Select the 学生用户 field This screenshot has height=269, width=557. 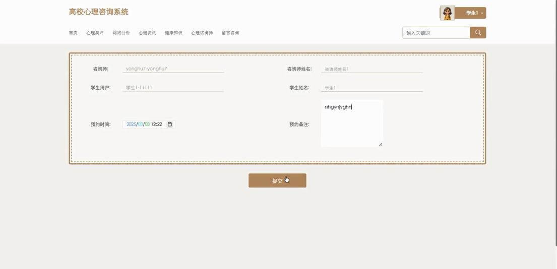coord(173,88)
